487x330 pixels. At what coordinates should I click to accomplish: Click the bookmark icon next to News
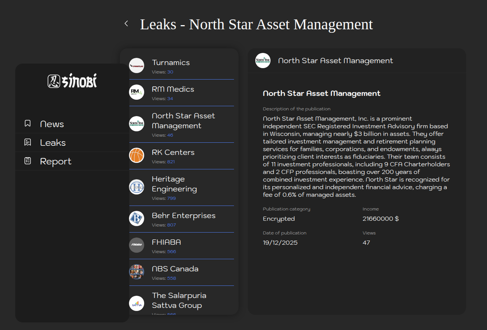[27, 123]
